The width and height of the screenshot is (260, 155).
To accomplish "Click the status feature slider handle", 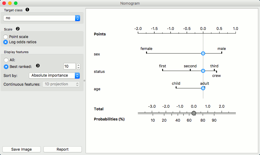I will tap(203, 71).
